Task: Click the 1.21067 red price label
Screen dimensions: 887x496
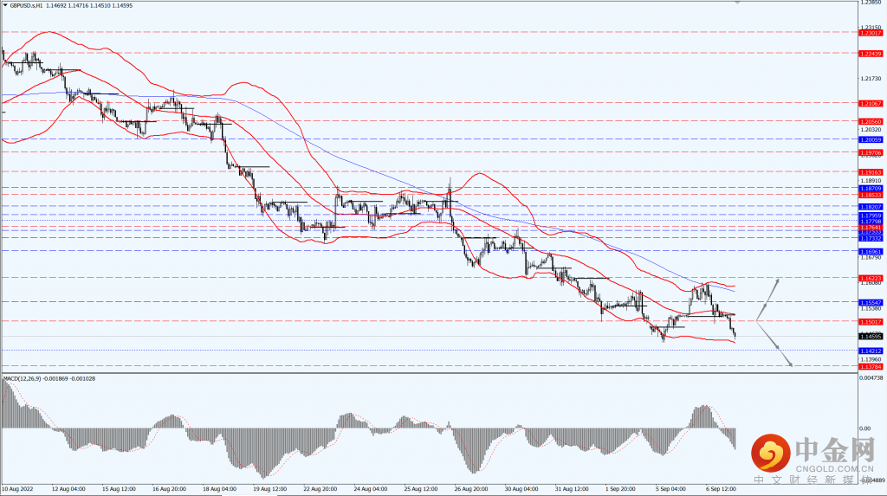Action: pos(870,104)
